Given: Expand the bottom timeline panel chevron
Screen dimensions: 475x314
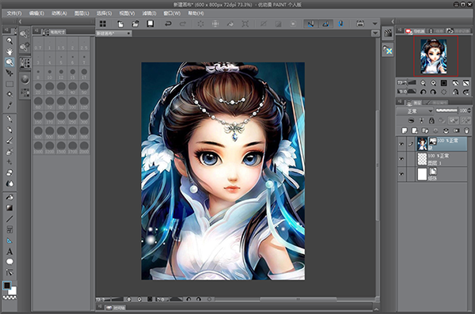Looking at the screenshot, I should tap(376, 308).
